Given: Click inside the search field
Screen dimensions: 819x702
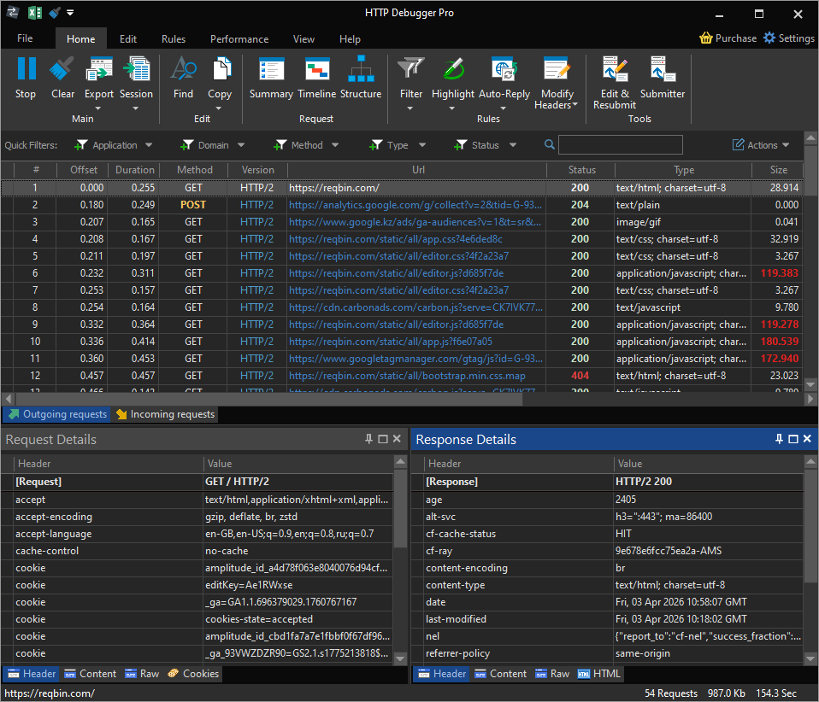Looking at the screenshot, I should (x=620, y=144).
